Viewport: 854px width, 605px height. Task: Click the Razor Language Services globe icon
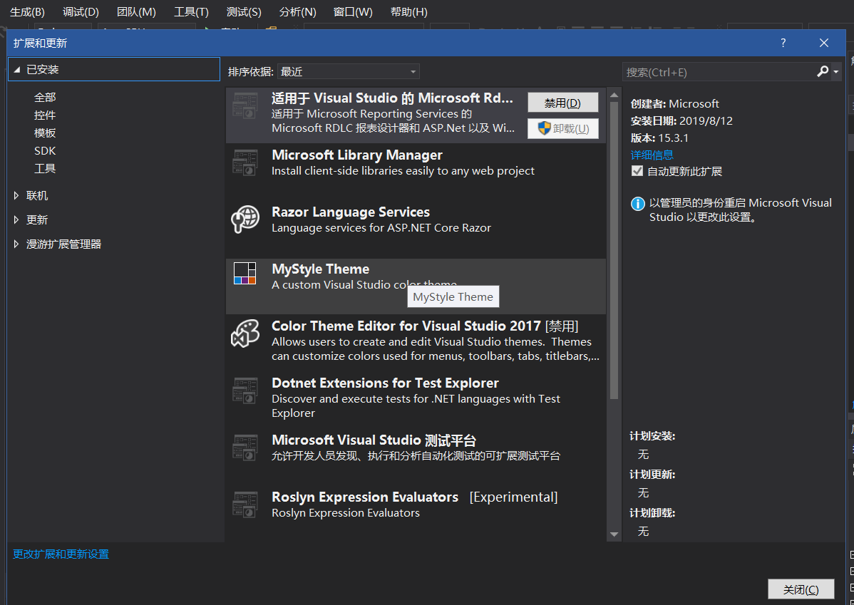click(245, 219)
